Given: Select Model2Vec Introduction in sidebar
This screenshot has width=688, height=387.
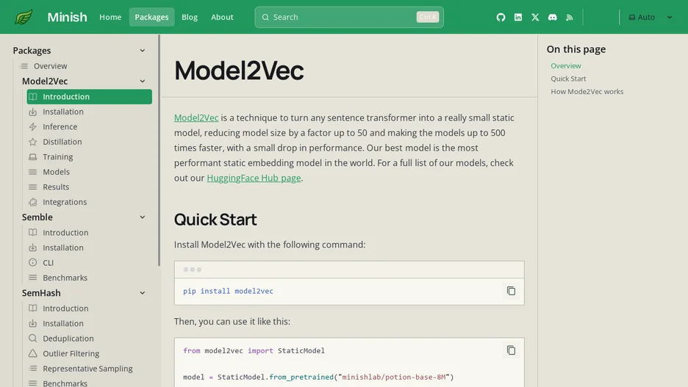Looking at the screenshot, I should (90, 97).
